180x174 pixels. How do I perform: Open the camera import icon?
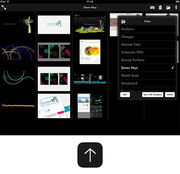tap(152, 8)
